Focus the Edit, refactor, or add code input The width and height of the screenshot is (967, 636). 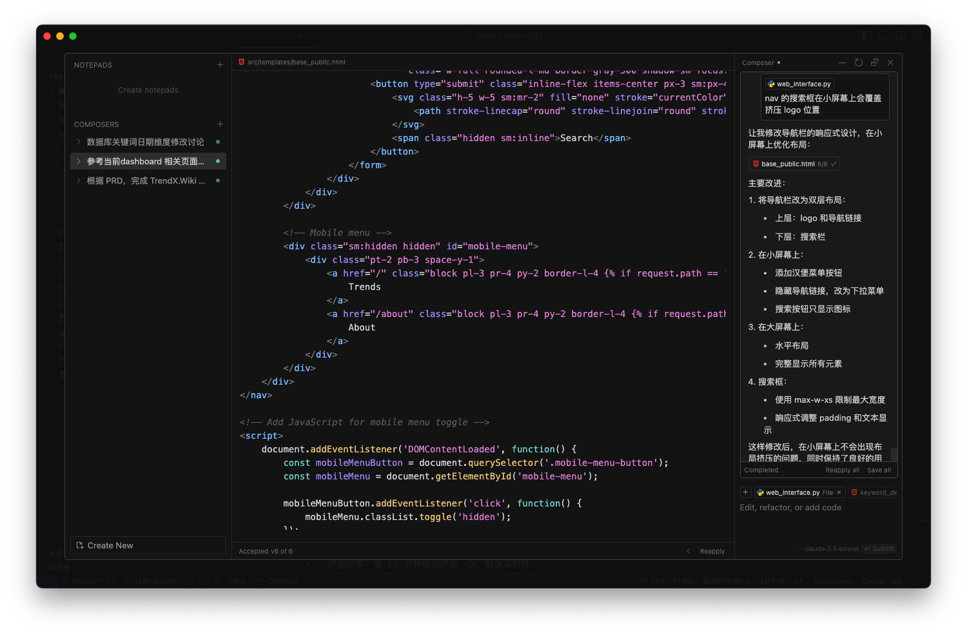point(818,508)
